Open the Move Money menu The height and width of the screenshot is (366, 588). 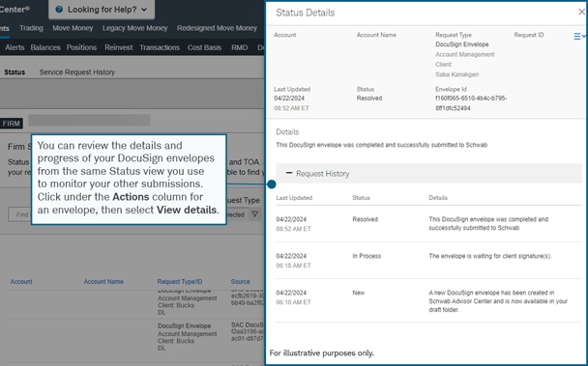73,28
